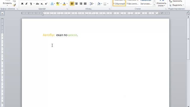Viewport: 190px width, 107px height.
Task: Click Заменить button
Action: pyautogui.click(x=176, y=1)
